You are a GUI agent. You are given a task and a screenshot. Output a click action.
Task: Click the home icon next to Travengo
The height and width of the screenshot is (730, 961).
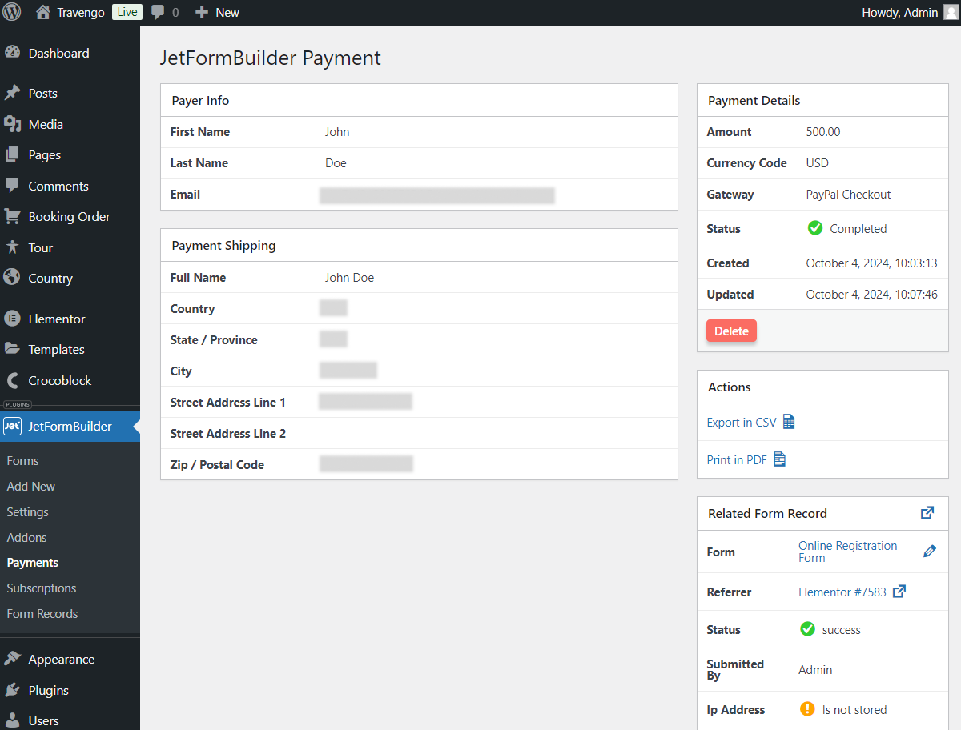click(x=42, y=12)
